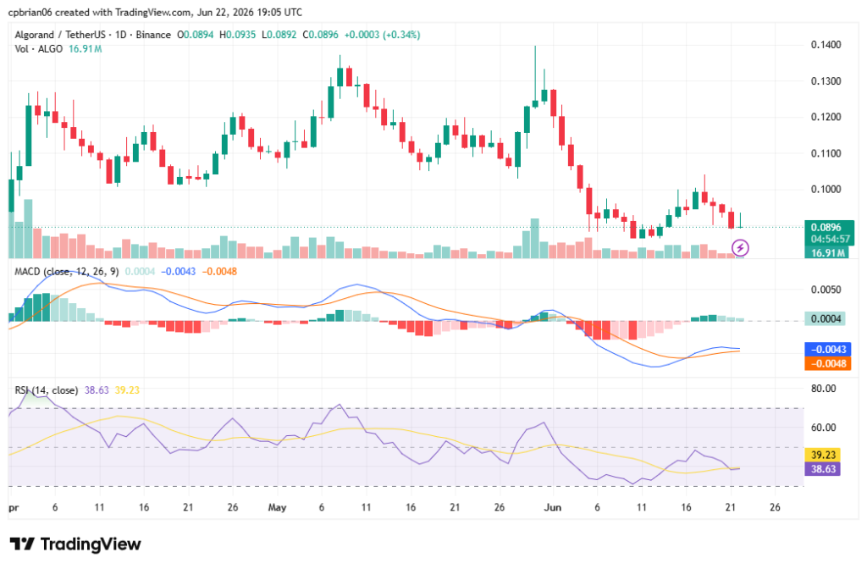
Task: Click the 0.1400 price axis level
Action: coord(826,45)
